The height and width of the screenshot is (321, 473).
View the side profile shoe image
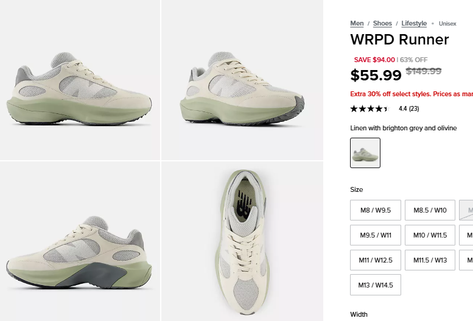coord(80,80)
